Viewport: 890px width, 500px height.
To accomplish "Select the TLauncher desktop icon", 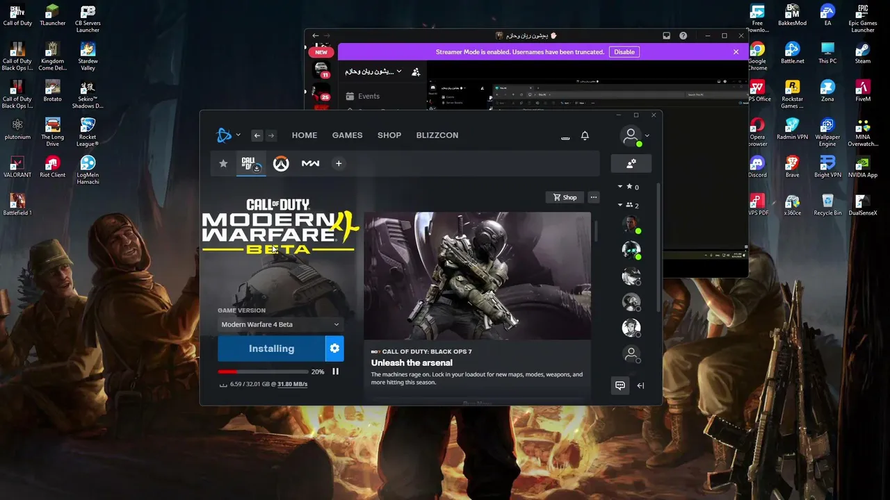I will pyautogui.click(x=52, y=16).
